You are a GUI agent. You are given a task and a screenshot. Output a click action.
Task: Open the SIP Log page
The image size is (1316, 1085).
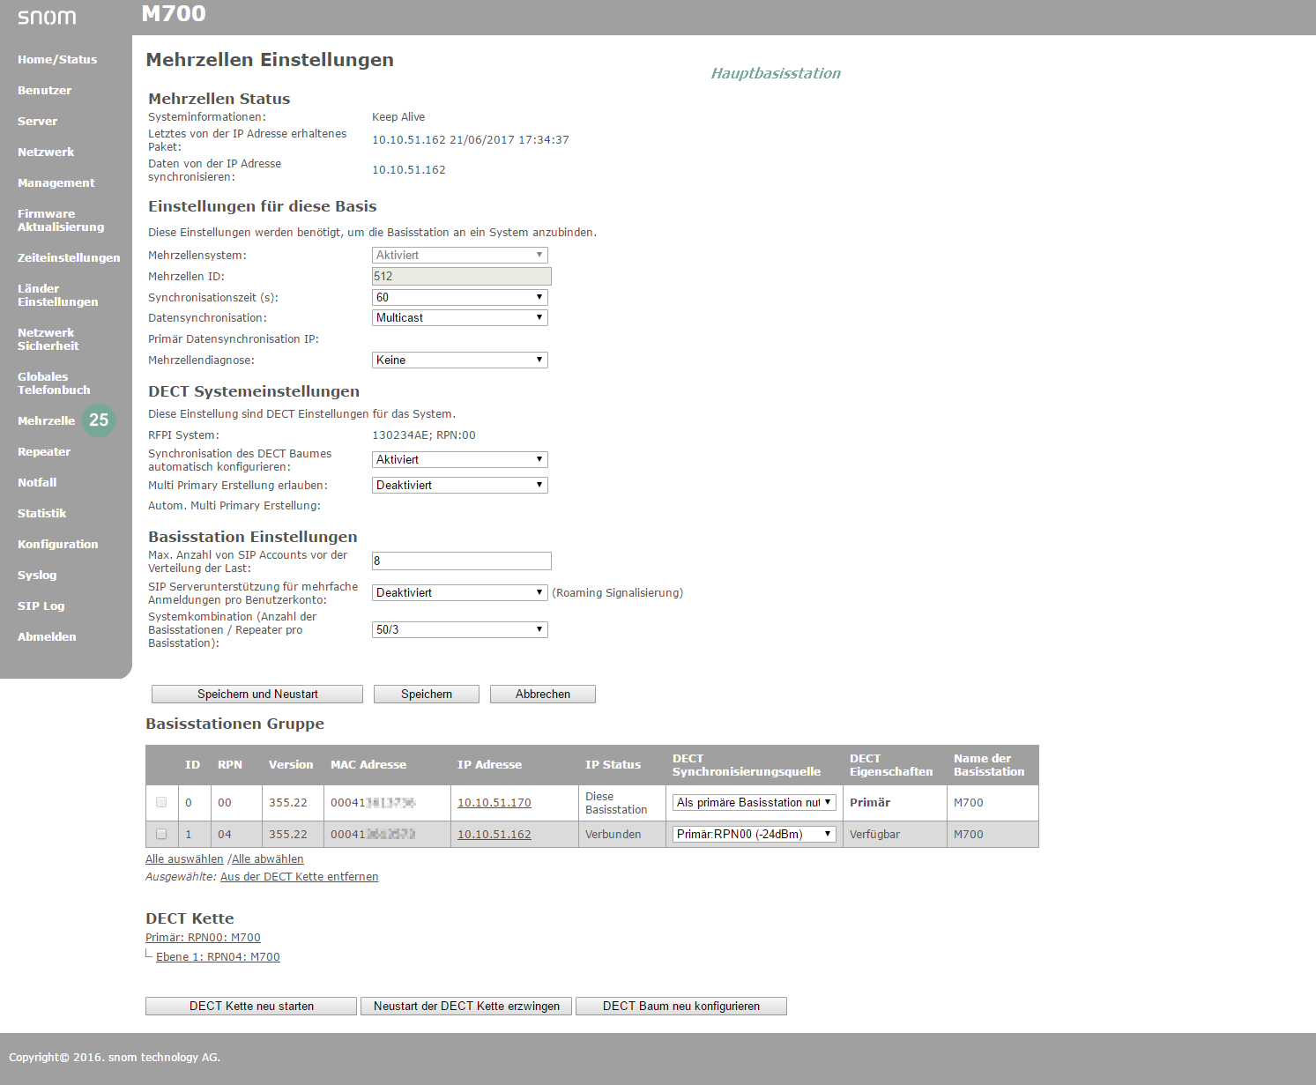click(41, 606)
